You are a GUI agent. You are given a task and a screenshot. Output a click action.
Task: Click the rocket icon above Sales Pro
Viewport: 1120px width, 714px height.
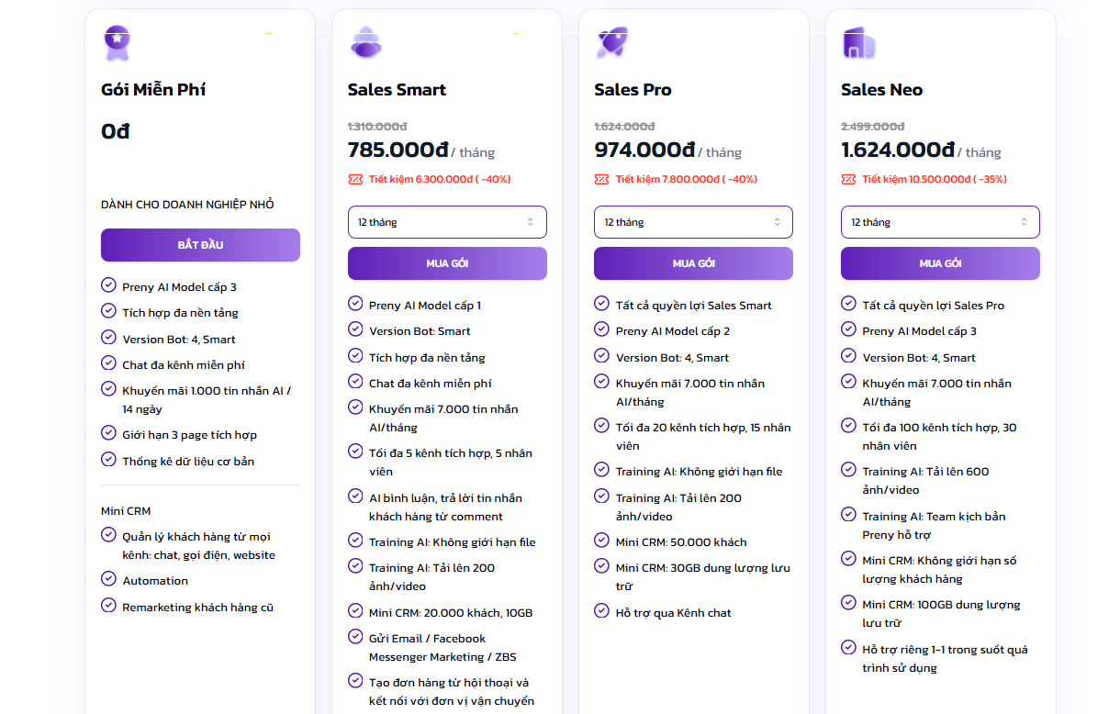tap(611, 42)
